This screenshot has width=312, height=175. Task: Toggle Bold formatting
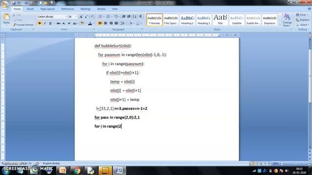(39, 23)
